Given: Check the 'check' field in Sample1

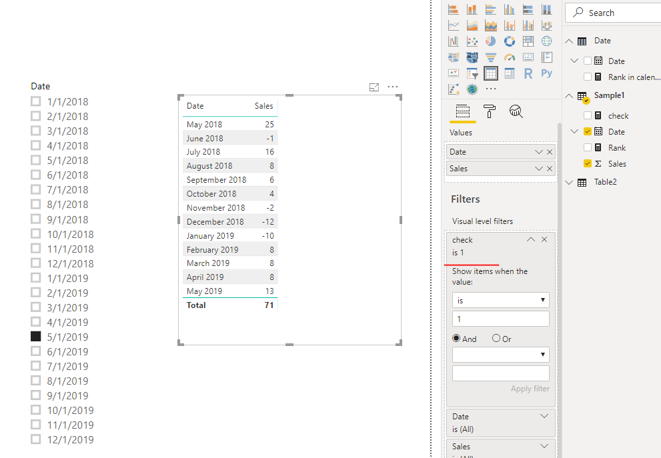Looking at the screenshot, I should (x=587, y=115).
